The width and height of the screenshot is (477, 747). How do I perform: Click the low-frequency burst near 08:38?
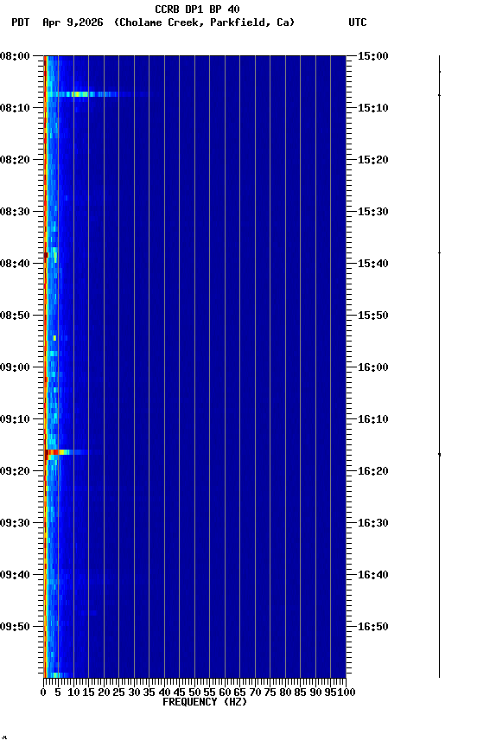47,255
